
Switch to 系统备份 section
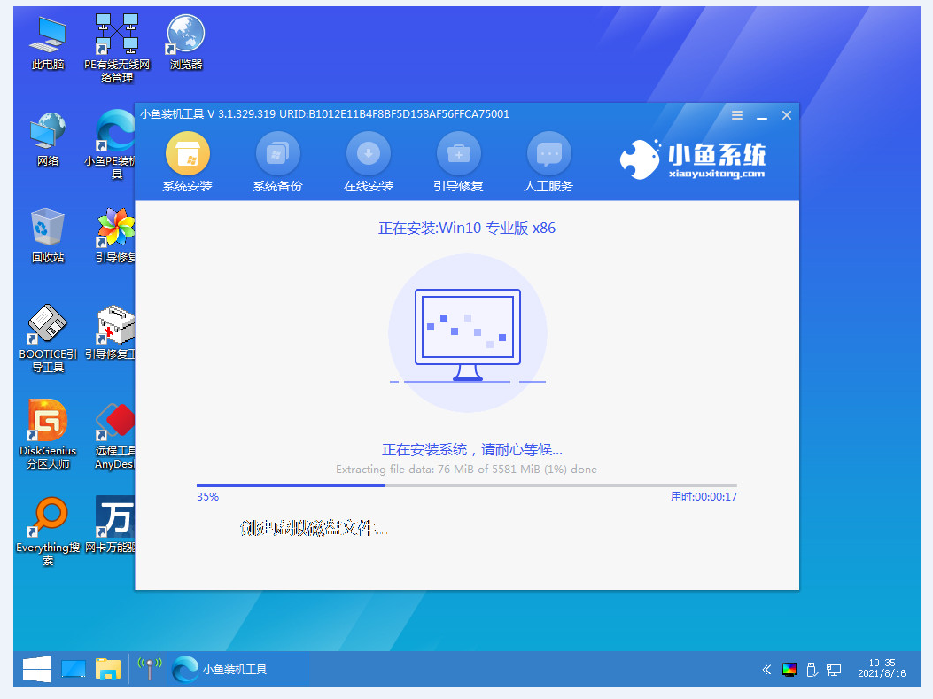click(277, 155)
